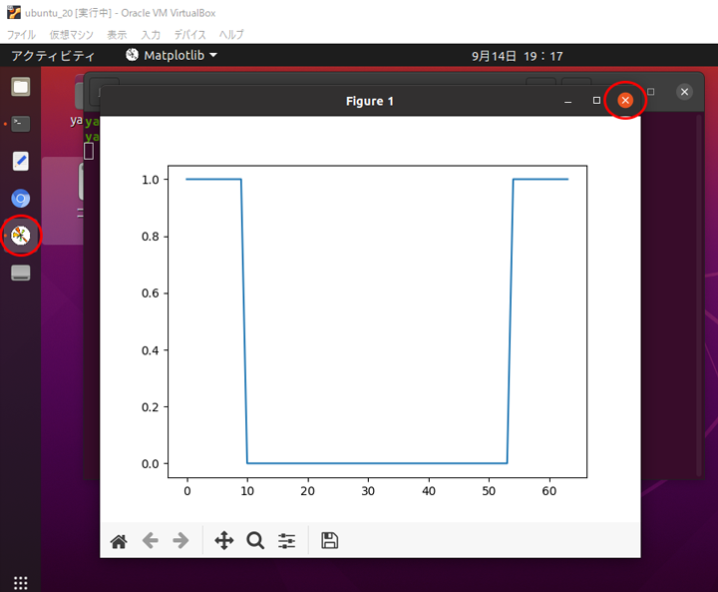Close the terminal window behind the figure

pyautogui.click(x=684, y=92)
